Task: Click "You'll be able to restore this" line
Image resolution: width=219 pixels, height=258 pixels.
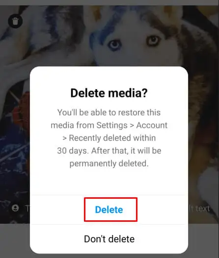Action: click(x=109, y=113)
